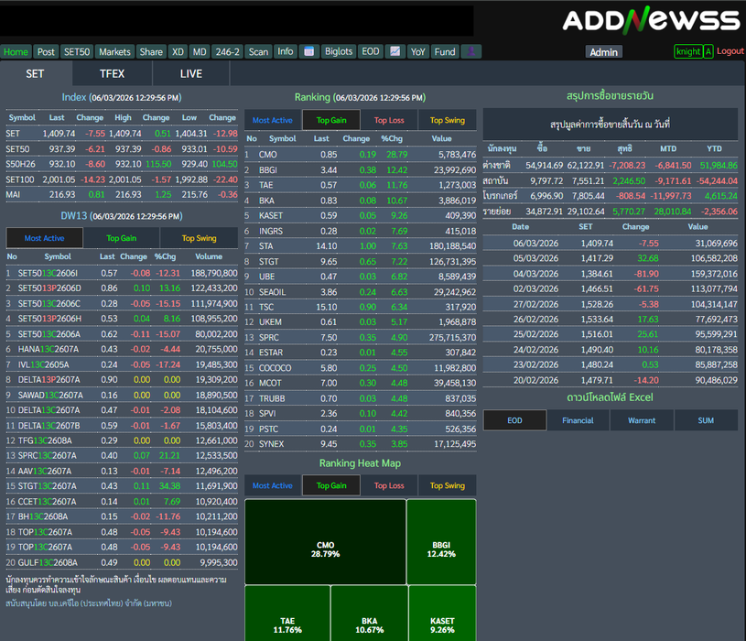Select Most Active in Ranking Heat Map

(273, 485)
